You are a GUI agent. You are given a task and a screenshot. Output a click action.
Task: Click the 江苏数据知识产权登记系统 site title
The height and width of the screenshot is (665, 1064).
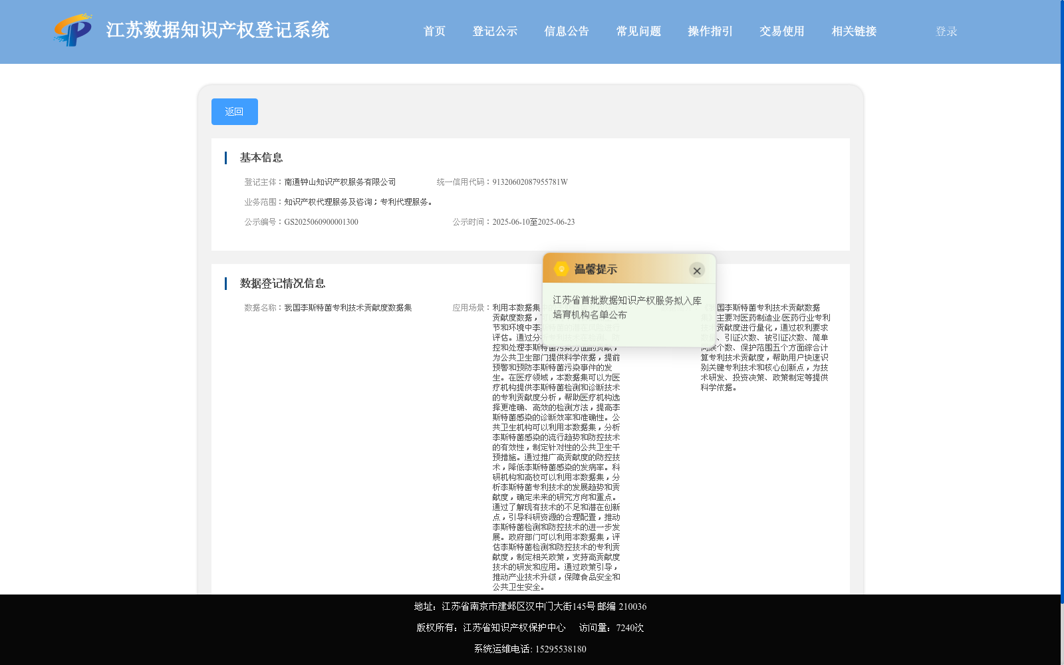[x=217, y=30]
